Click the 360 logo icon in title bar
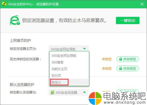 point(4,4)
